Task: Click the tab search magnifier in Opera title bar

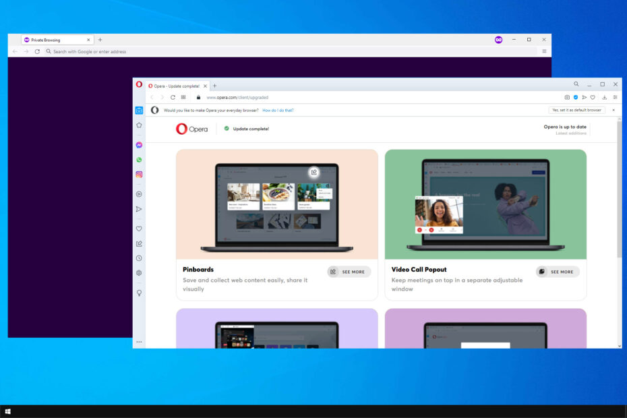Action: pyautogui.click(x=576, y=84)
